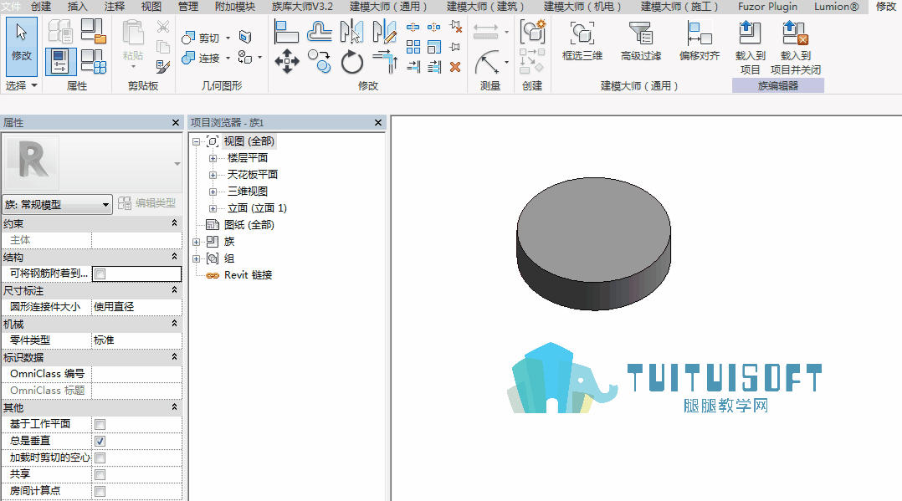
Task: Select the Modify (修改) arrow tool
Action: tap(21, 46)
